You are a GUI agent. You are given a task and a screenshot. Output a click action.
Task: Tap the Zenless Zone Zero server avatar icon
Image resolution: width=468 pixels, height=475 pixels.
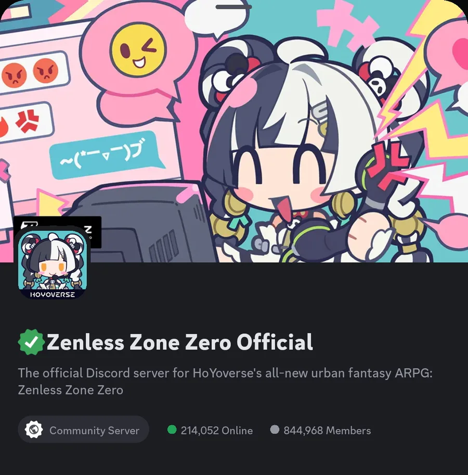tap(53, 264)
